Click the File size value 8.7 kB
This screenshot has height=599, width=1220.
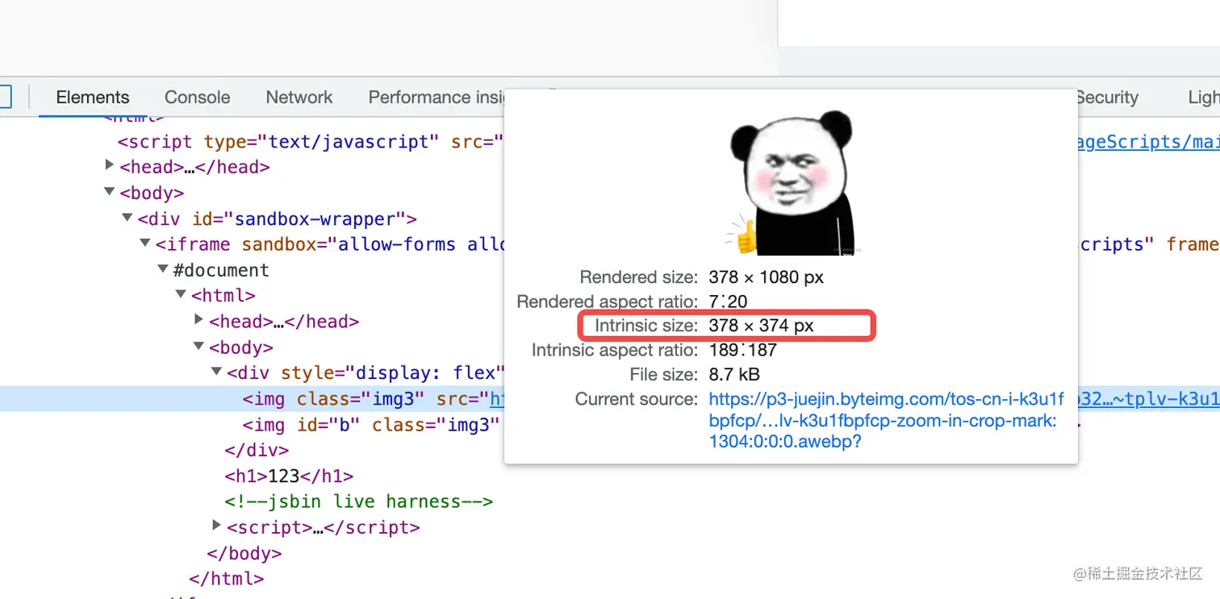(x=734, y=375)
